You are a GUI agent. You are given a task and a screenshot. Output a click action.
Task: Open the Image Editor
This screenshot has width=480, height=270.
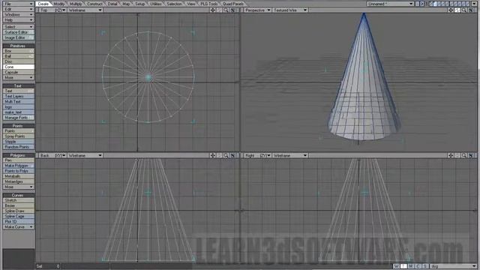click(x=18, y=37)
